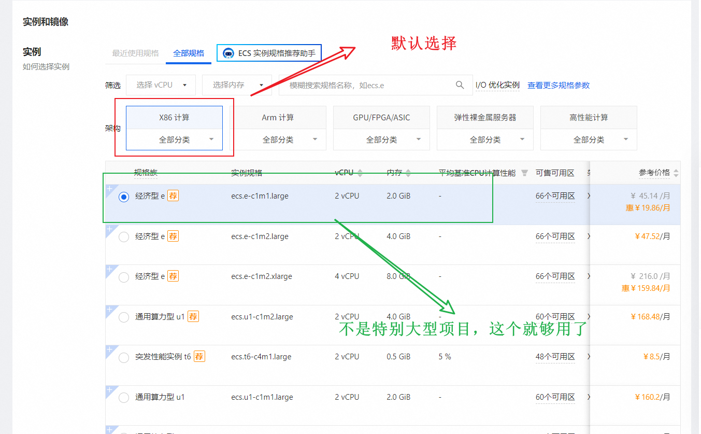This screenshot has height=434, width=701.
Task: Click 60个可用区 in ecs.u1-c1m2.large row
Action: [x=555, y=317]
